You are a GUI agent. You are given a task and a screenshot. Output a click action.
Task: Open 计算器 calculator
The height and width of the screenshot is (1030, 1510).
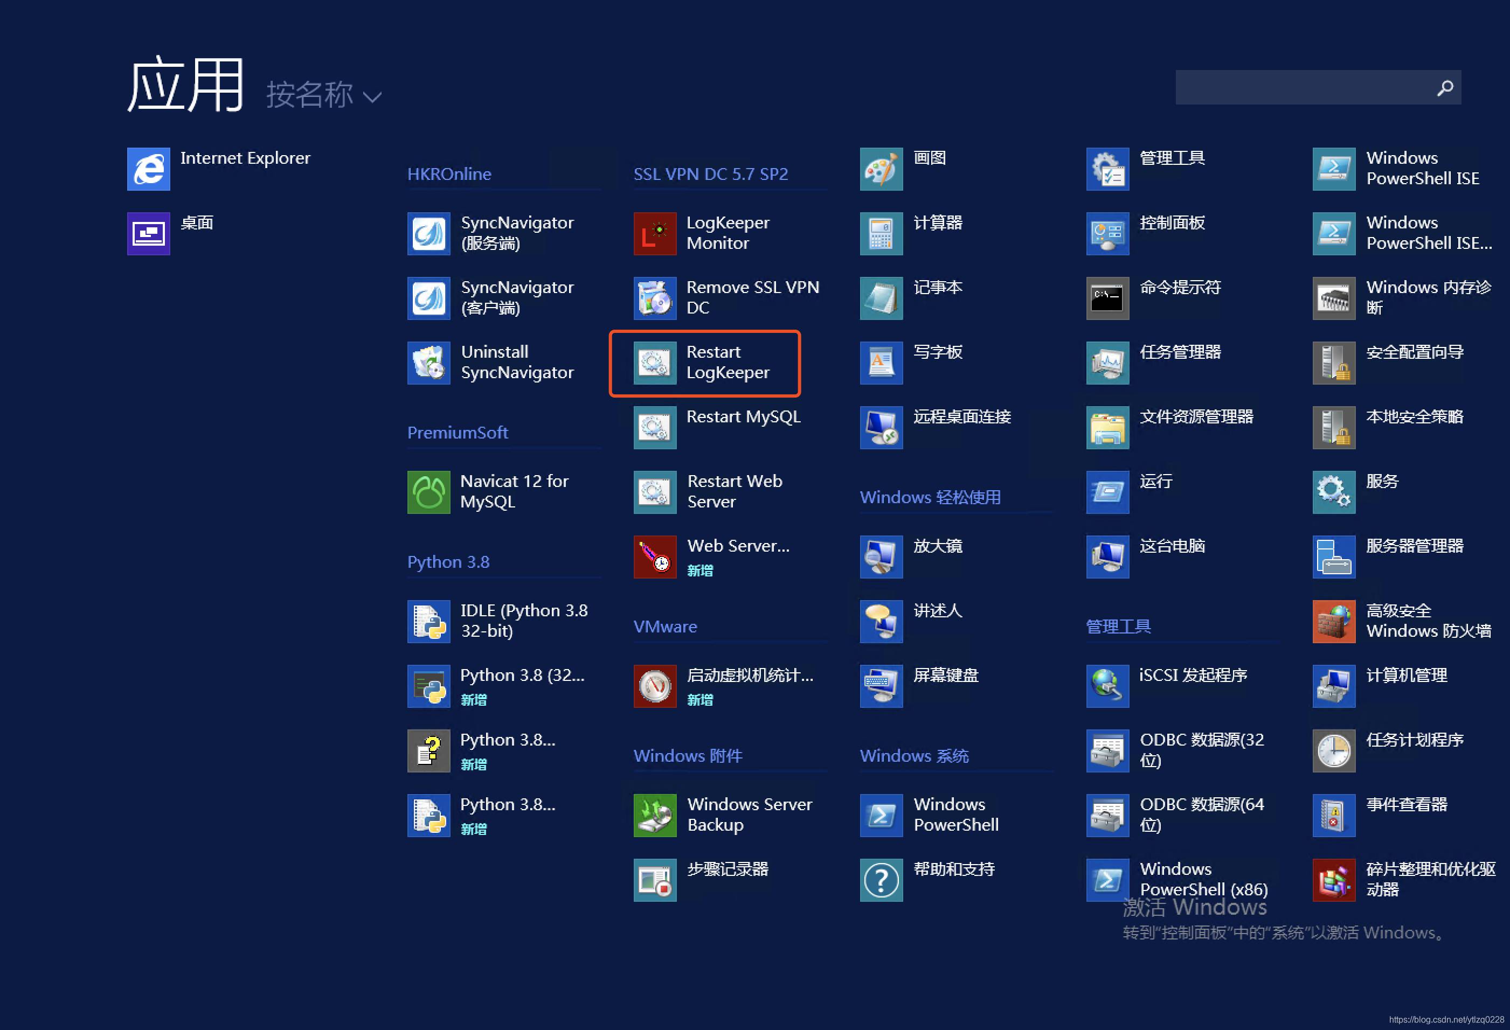881,233
